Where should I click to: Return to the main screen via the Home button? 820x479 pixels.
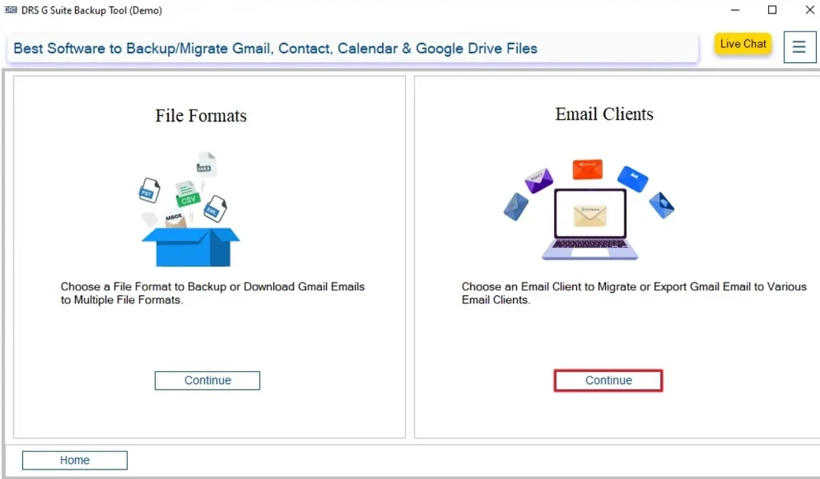pos(74,460)
